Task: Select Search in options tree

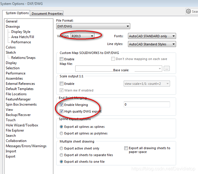Action: pos(11,135)
